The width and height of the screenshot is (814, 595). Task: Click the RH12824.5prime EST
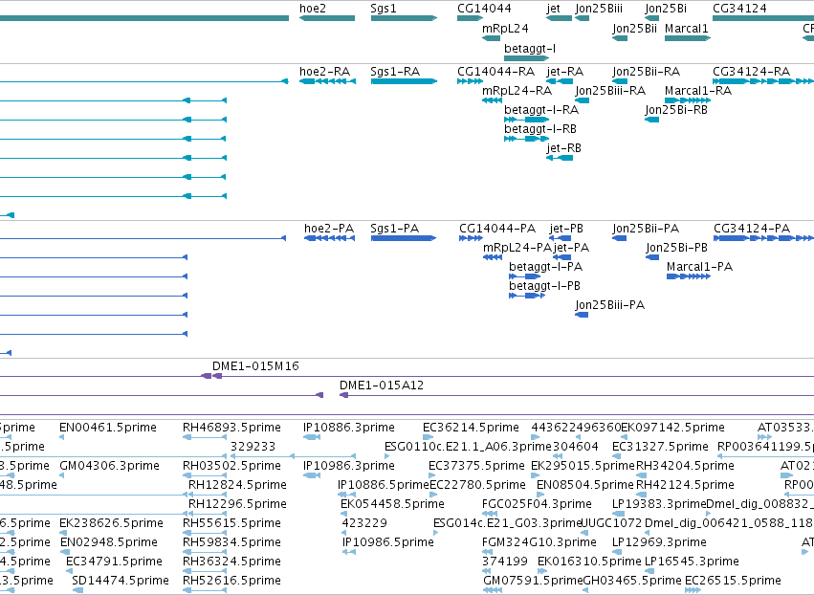click(x=208, y=495)
